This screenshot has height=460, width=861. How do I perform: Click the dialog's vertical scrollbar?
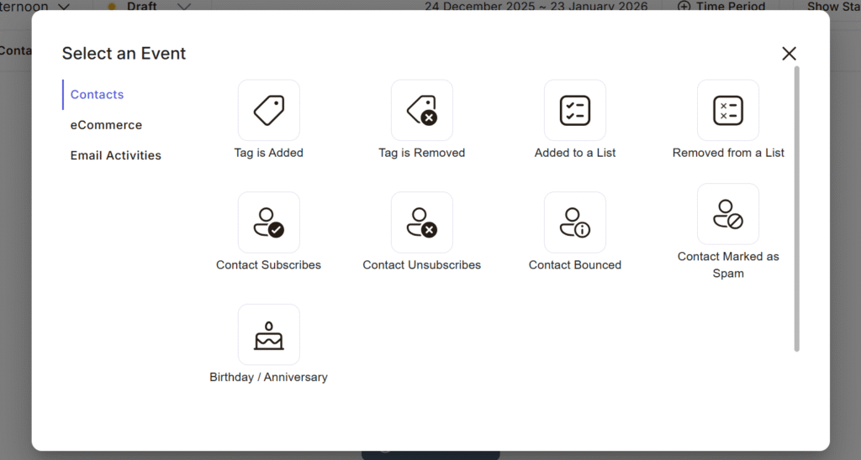click(x=797, y=210)
